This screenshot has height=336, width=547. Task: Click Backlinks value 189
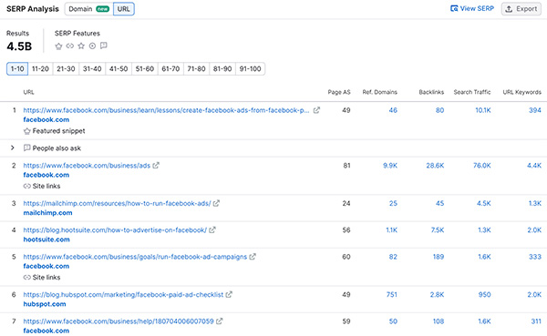[439, 257]
